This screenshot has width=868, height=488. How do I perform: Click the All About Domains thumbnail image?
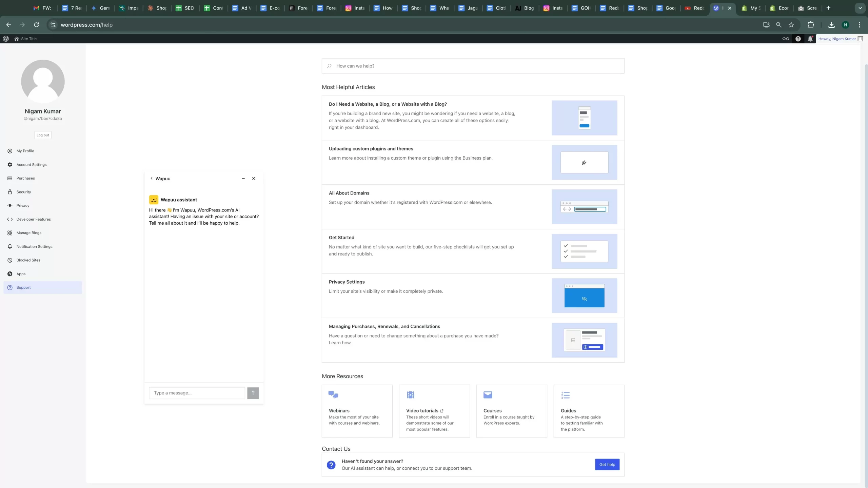click(x=584, y=207)
